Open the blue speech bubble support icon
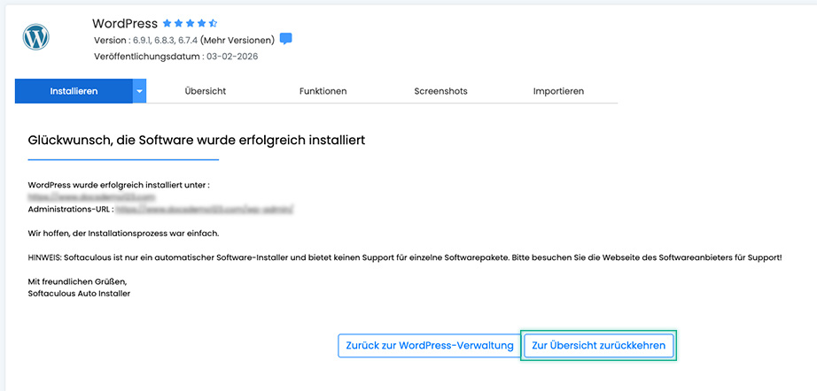 [285, 40]
